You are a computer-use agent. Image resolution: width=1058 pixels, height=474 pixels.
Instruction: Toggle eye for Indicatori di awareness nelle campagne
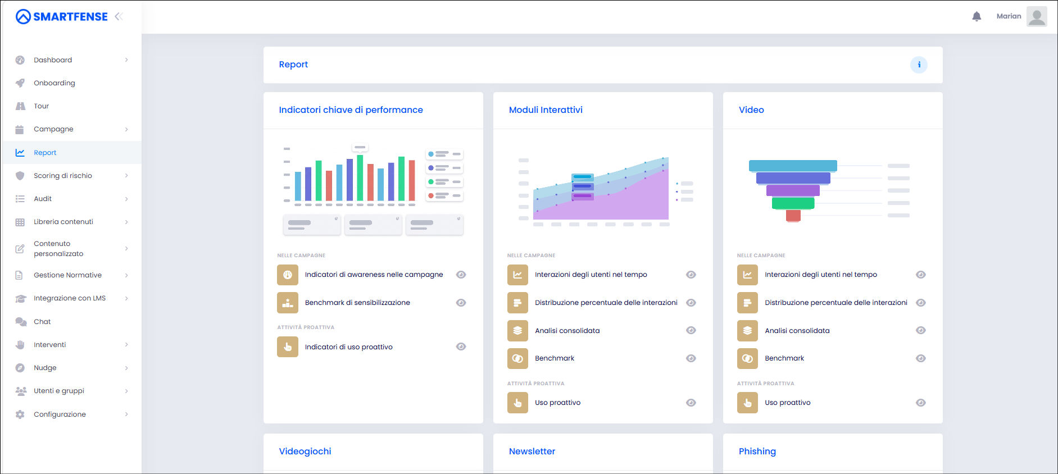coord(461,275)
